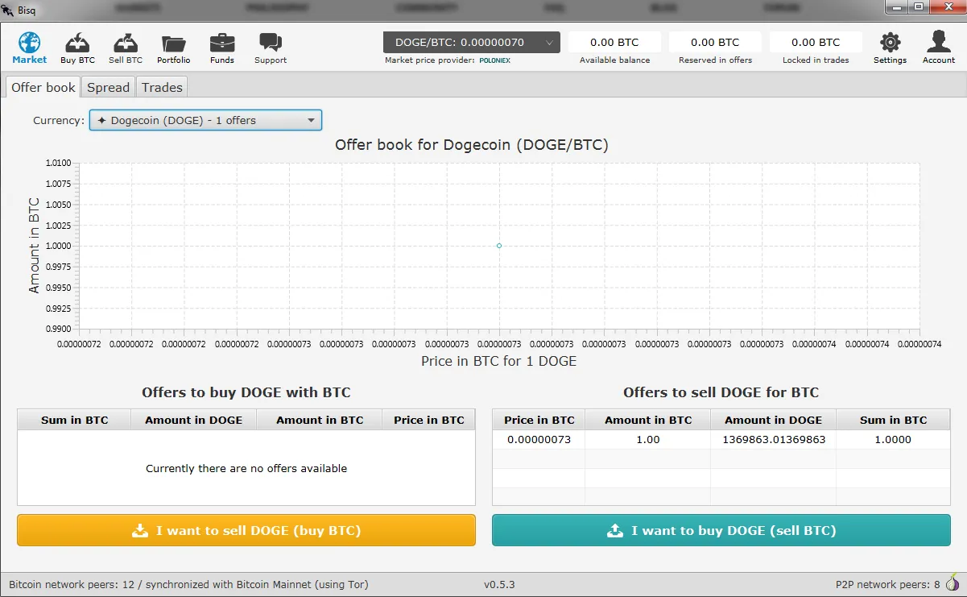This screenshot has width=967, height=597.
Task: Open the Currency Dogecoin (DOGE) combo box
Action: pyautogui.click(x=205, y=120)
